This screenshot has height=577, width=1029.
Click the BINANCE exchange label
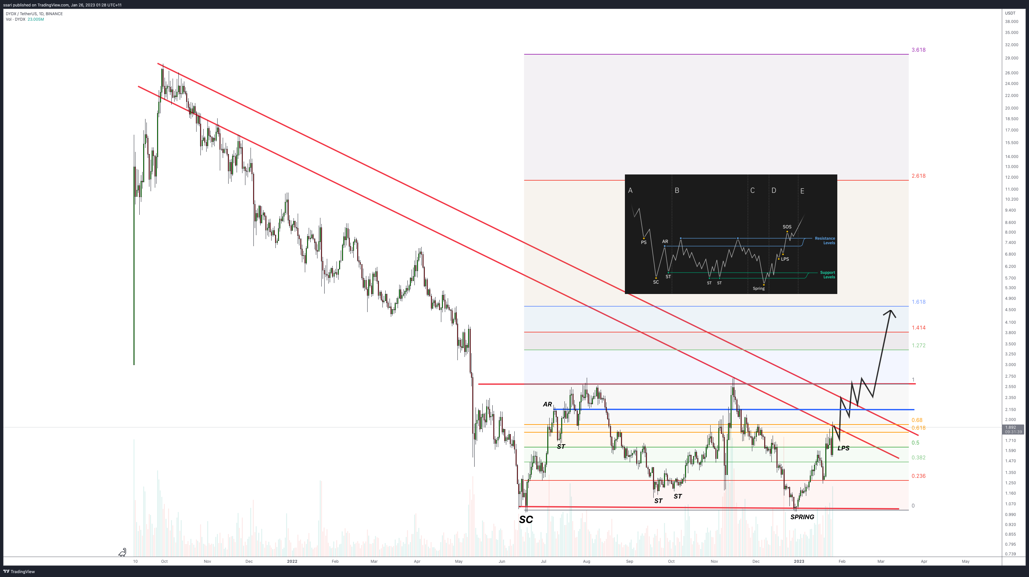56,14
